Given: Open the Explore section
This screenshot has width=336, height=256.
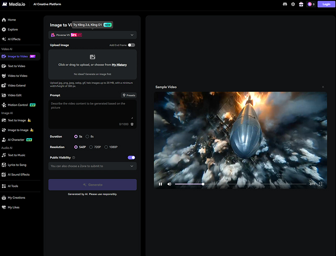Looking at the screenshot, I should tap(16, 29).
